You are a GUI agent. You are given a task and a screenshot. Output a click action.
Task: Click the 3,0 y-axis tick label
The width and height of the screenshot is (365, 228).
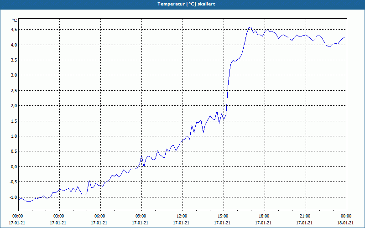pyautogui.click(x=14, y=75)
